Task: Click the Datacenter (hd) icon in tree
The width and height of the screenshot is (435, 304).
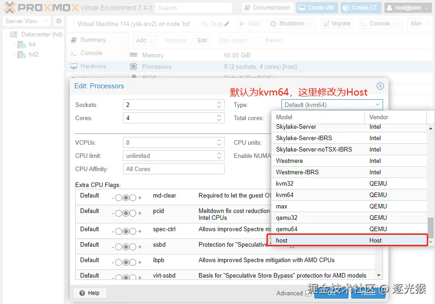Action: point(14,35)
